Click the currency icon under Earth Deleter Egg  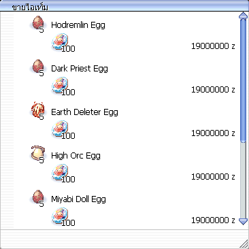(x=60, y=129)
